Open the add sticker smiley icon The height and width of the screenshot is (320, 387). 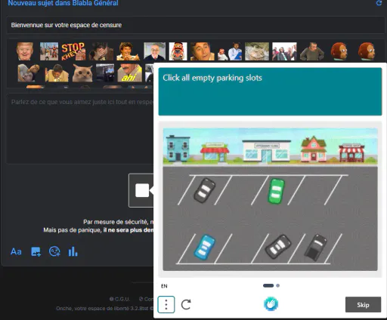coord(54,251)
